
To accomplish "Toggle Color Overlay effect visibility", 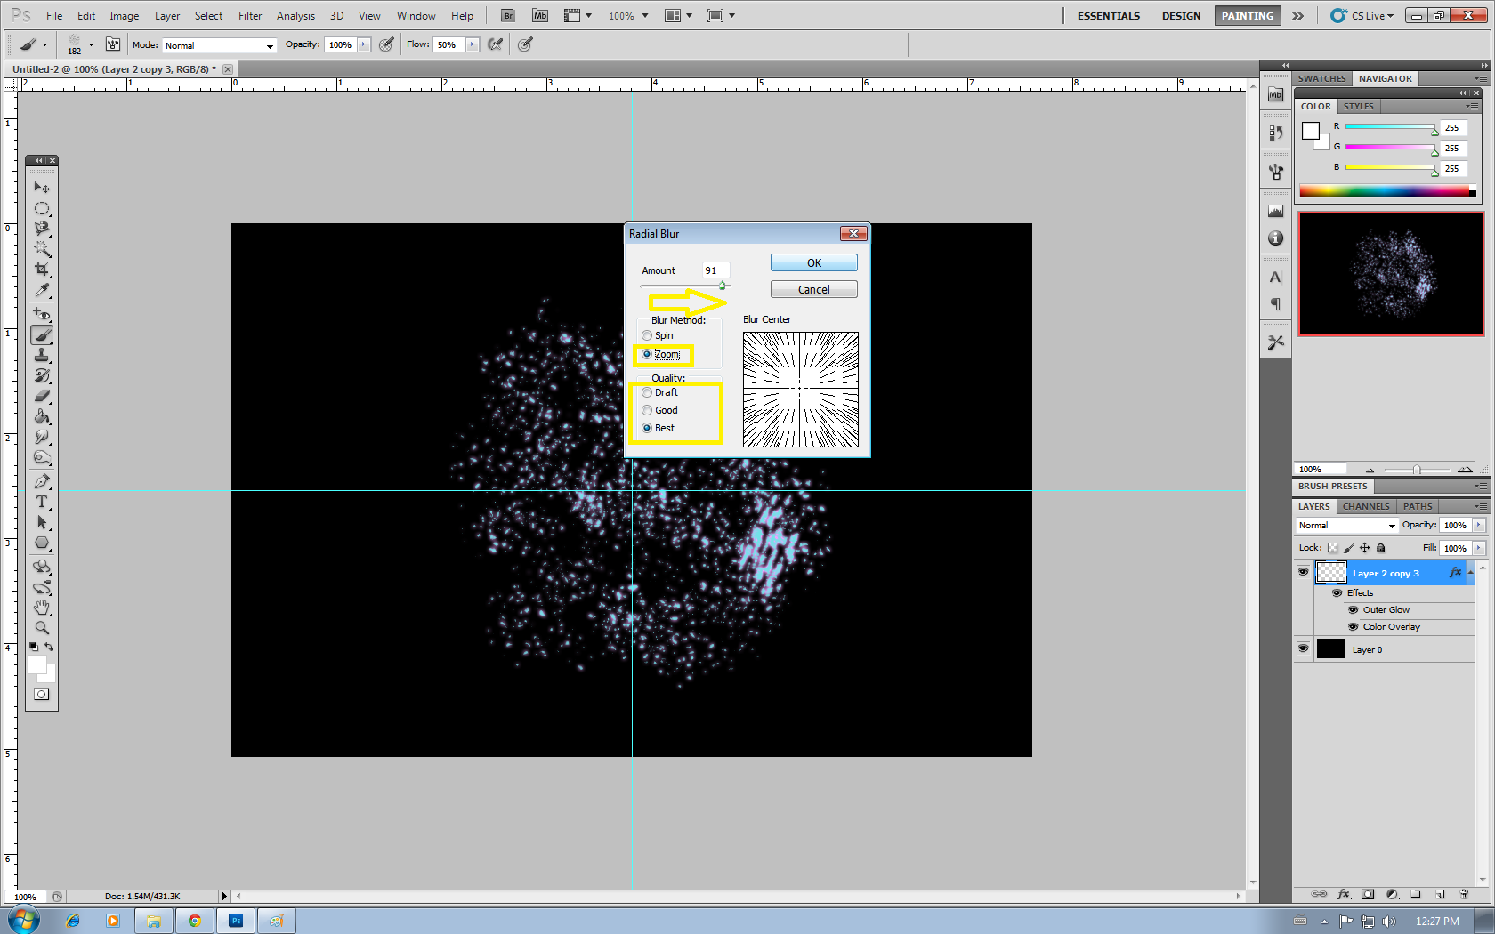I will [1353, 627].
